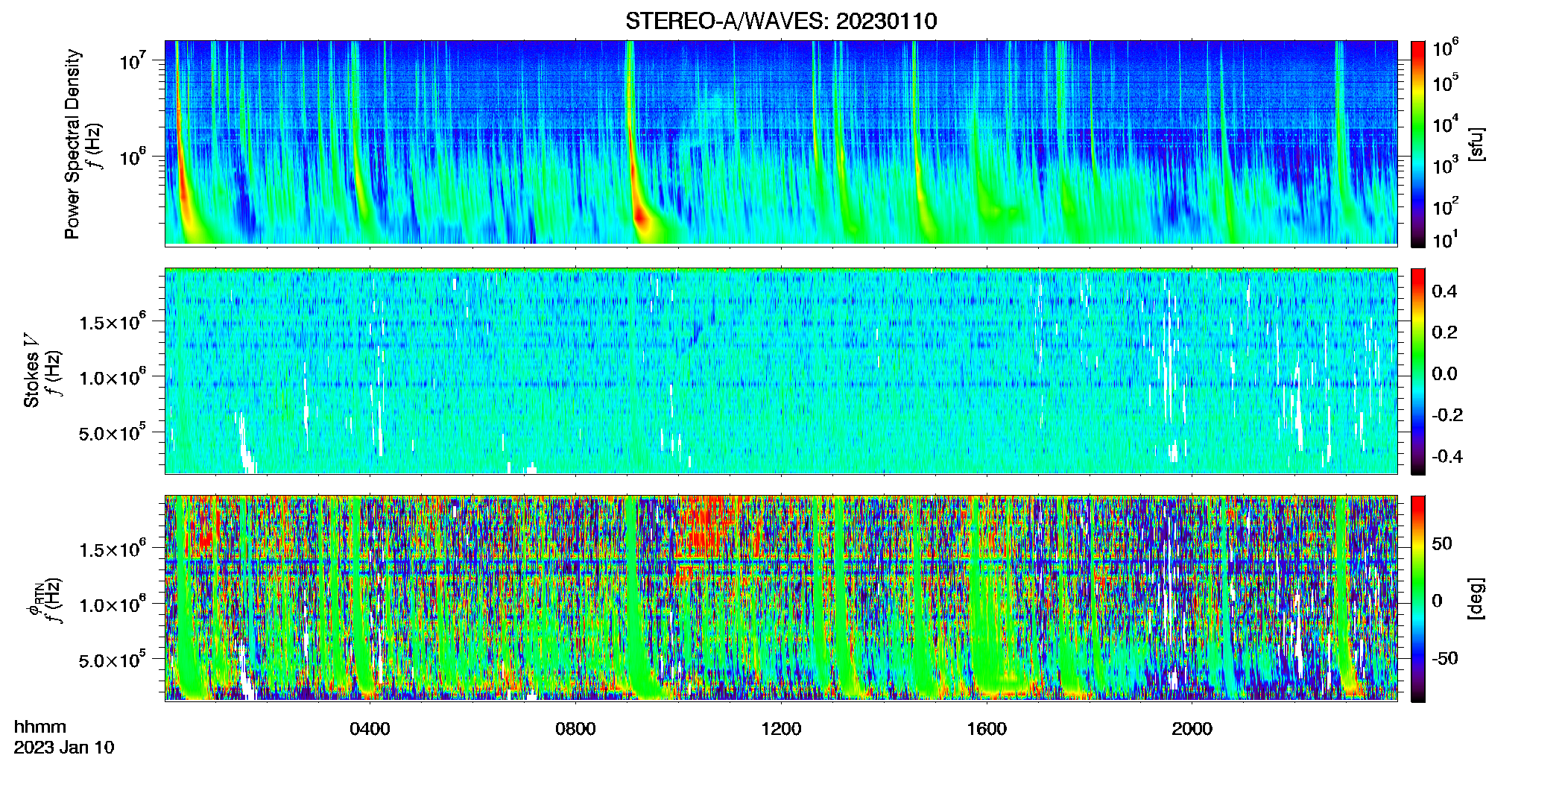Click the [sfu] colorbar unit label
Image resolution: width=1562 pixels, height=805 pixels.
[1477, 144]
